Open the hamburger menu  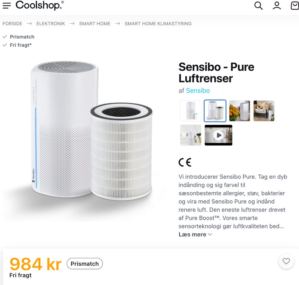[x=7, y=6]
